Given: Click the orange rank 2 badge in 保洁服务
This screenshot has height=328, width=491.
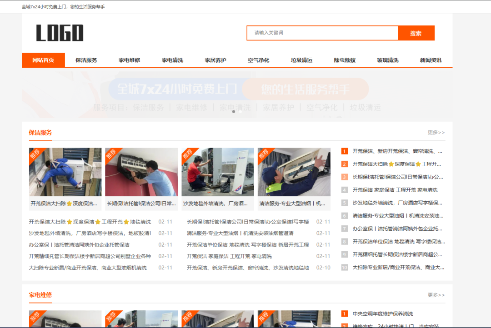Looking at the screenshot, I should (x=345, y=164).
